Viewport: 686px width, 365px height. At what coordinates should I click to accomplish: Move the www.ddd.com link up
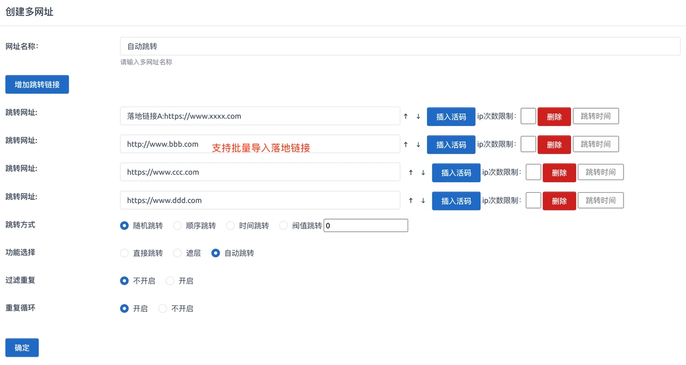click(x=410, y=201)
